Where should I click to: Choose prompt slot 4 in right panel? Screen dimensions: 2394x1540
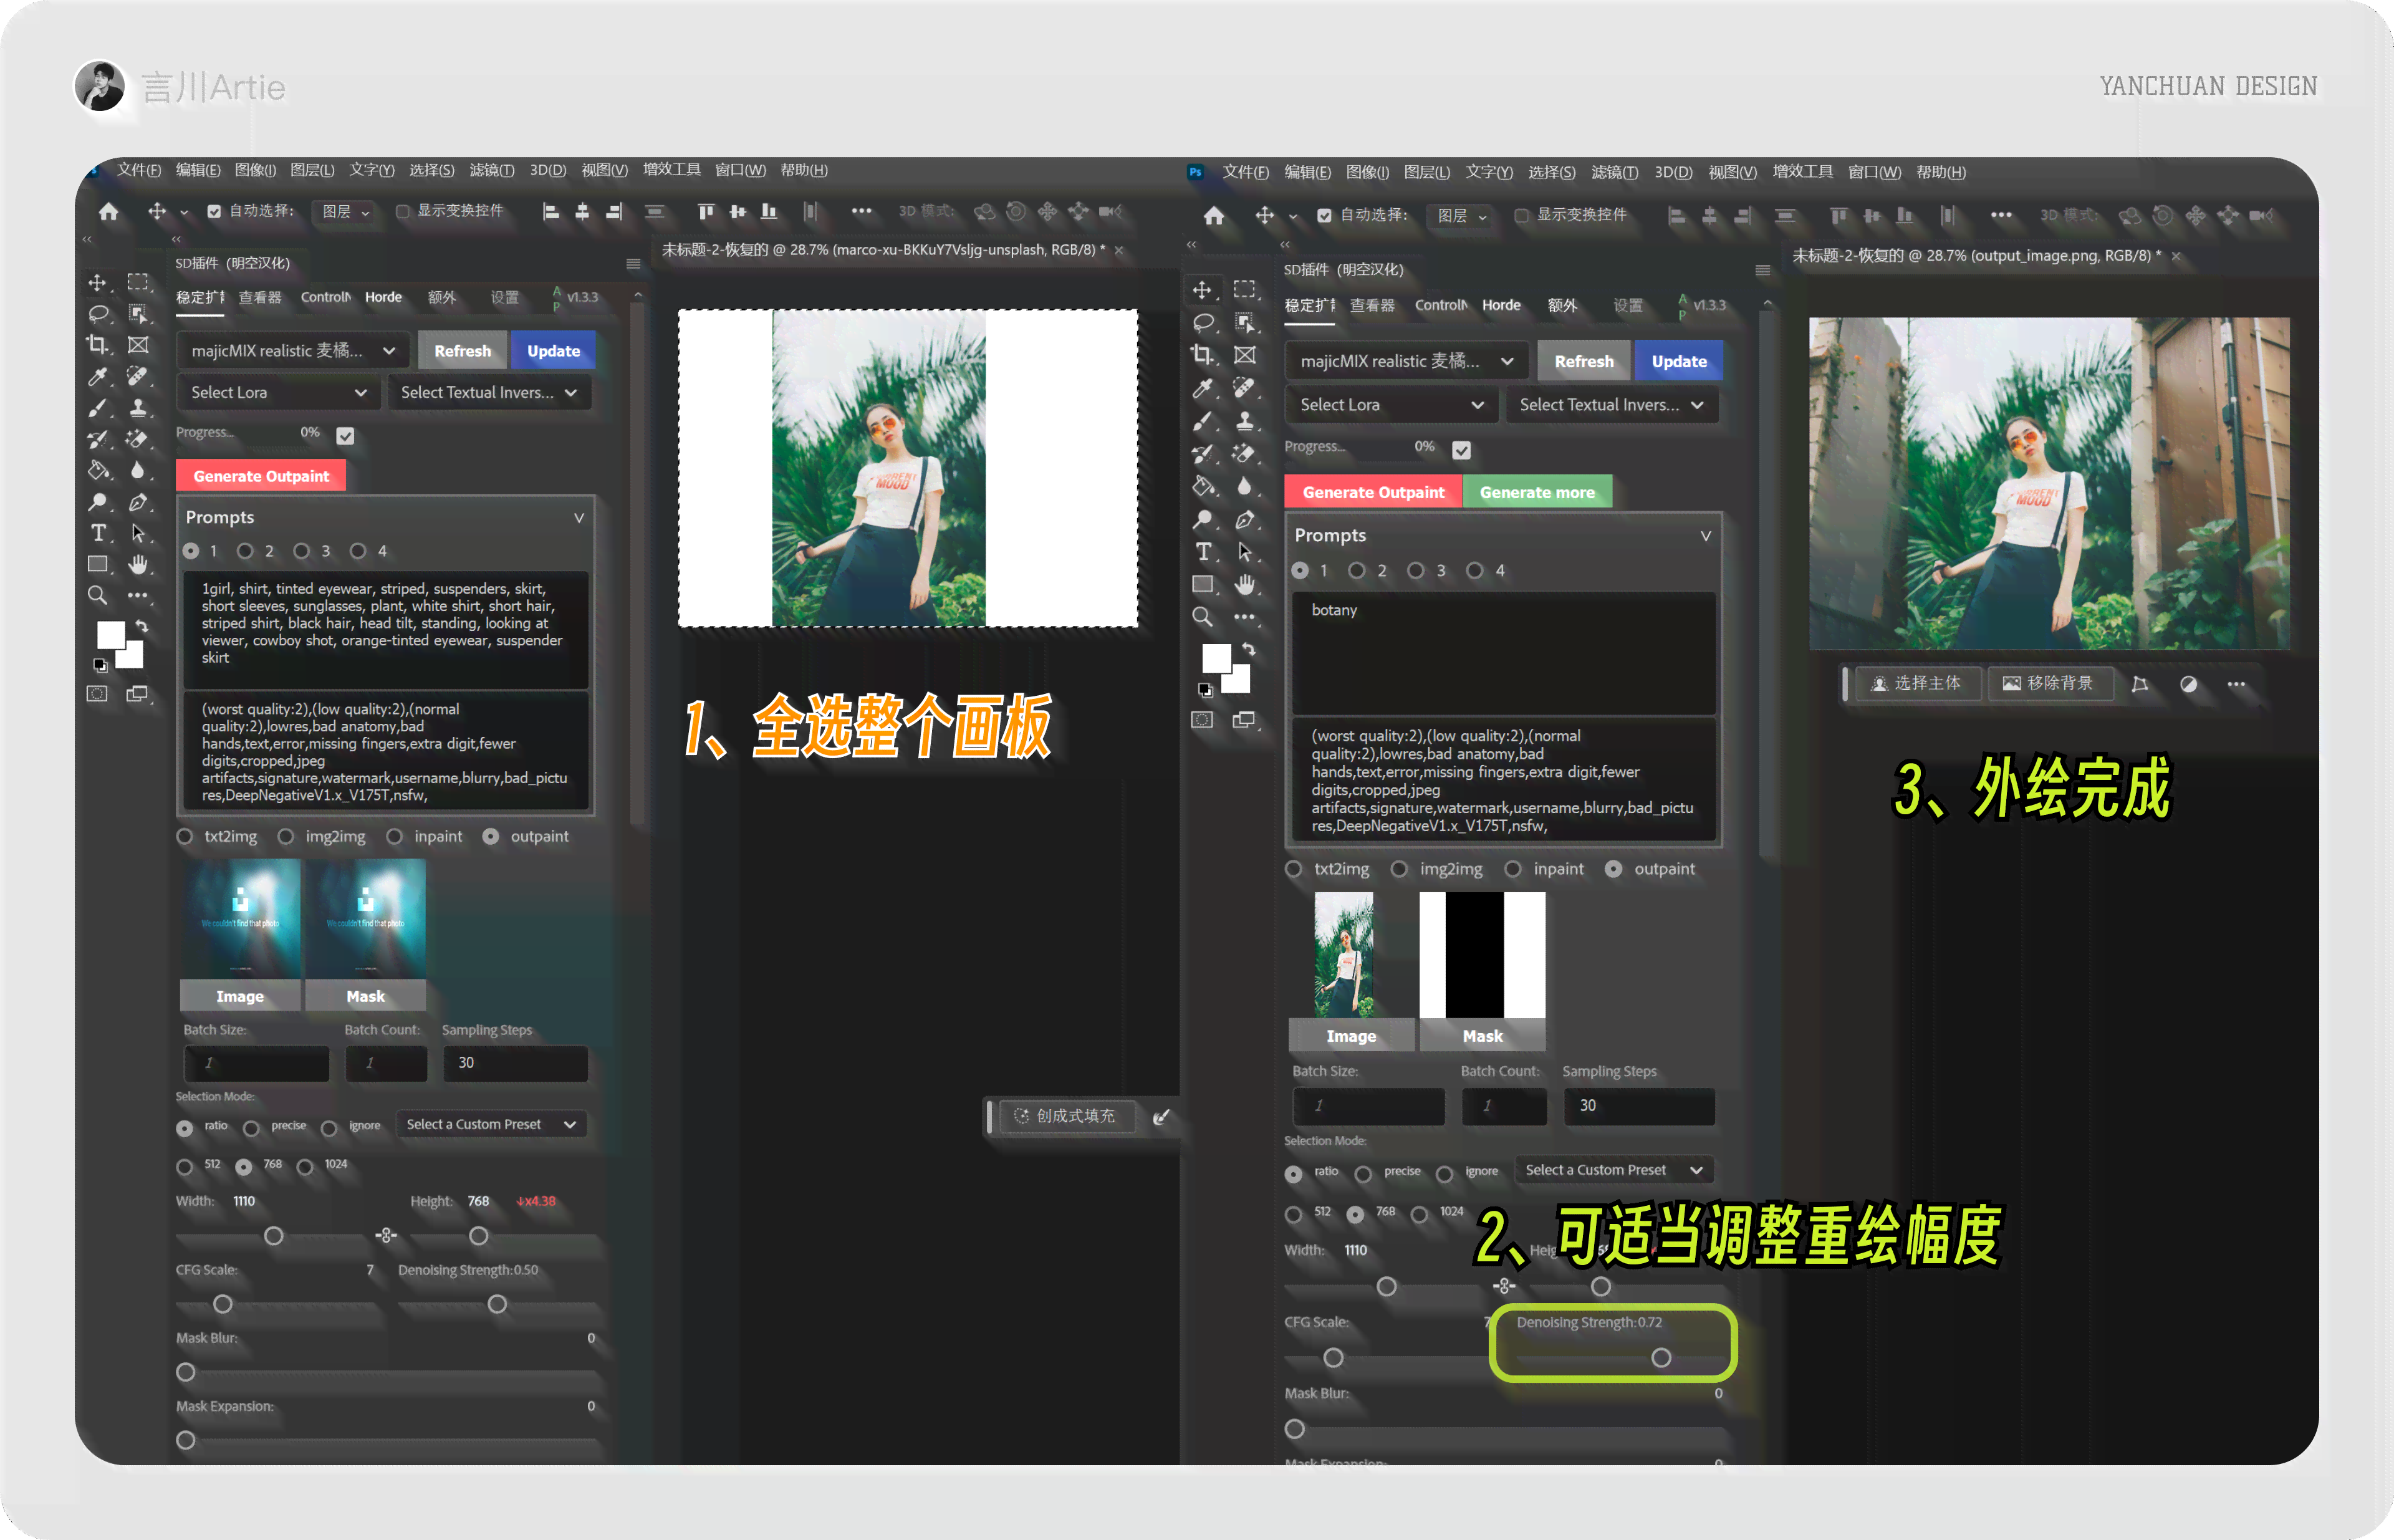pyautogui.click(x=1475, y=570)
